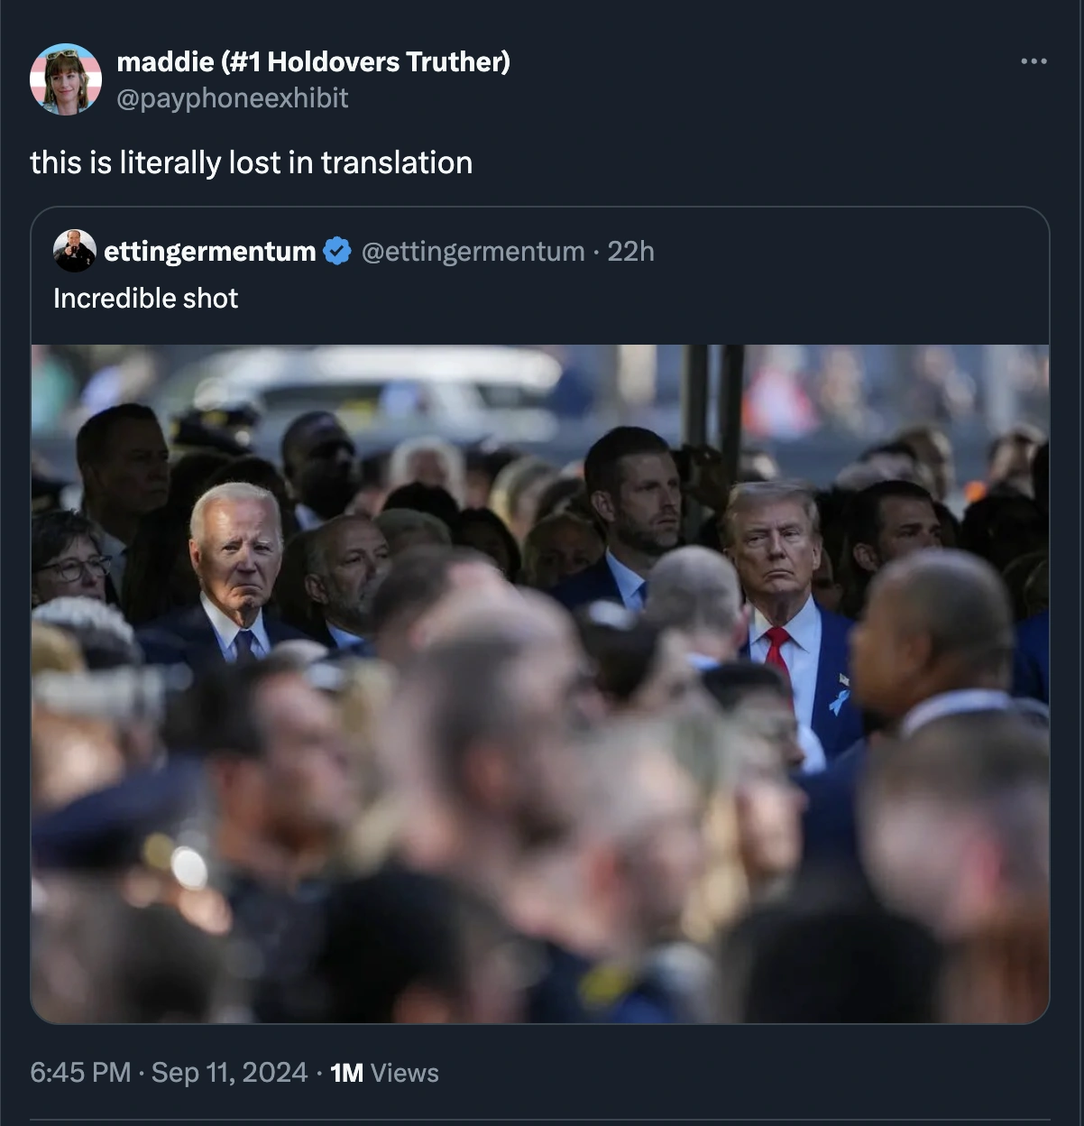Image resolution: width=1084 pixels, height=1126 pixels.
Task: Click the three-dot more options icon
Action: click(1033, 61)
